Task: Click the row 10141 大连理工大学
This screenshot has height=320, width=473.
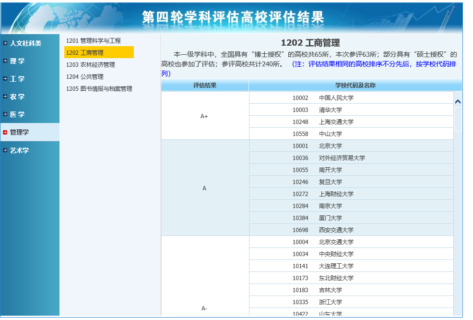Action: [x=352, y=266]
